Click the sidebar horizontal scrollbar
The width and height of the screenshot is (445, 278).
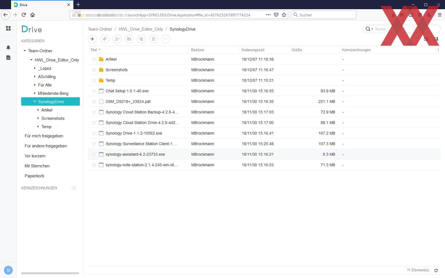(50, 273)
